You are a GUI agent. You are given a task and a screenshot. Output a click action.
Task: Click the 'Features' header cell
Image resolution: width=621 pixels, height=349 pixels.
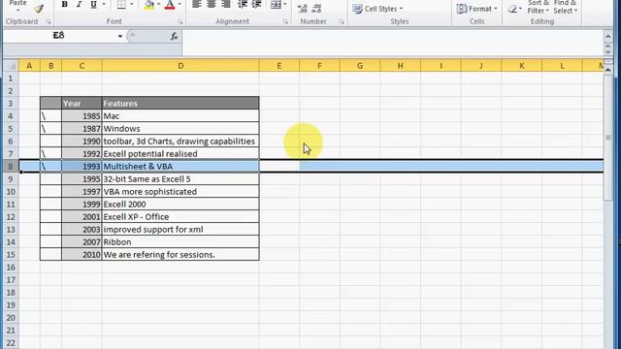(x=180, y=104)
